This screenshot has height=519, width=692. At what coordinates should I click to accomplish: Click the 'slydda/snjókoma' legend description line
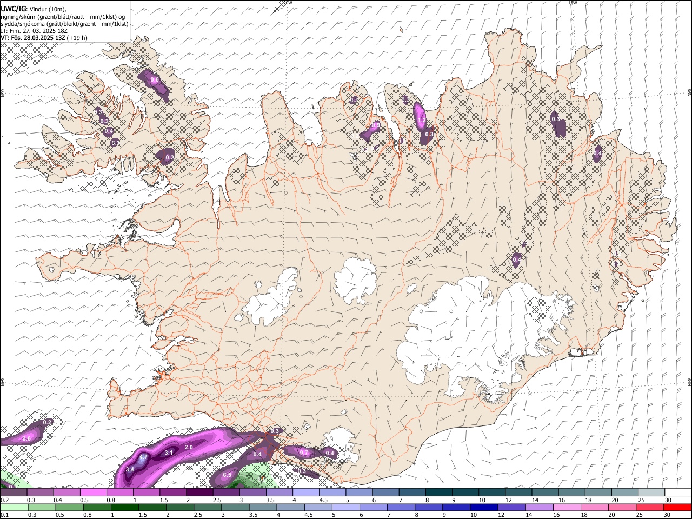coord(64,24)
